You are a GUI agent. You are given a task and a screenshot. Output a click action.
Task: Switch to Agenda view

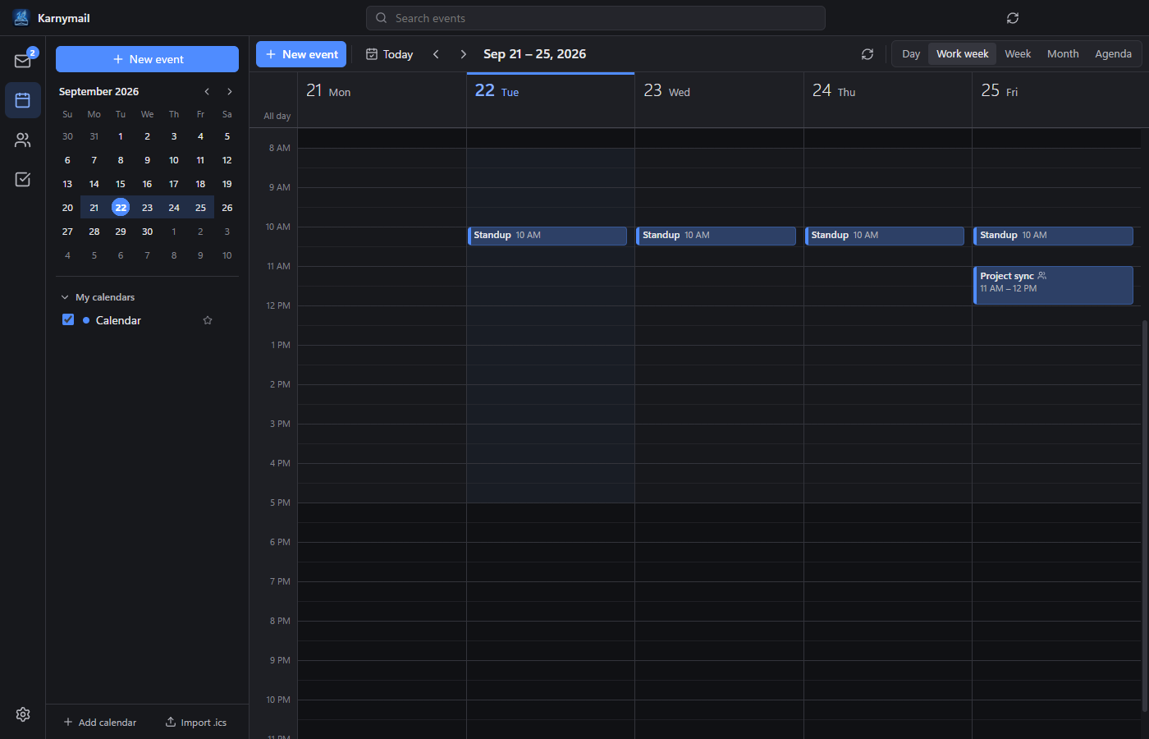pyautogui.click(x=1113, y=54)
